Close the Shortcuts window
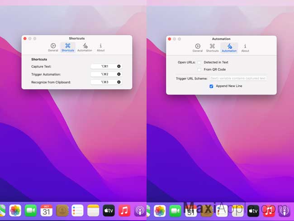The image size is (294, 221). [25, 38]
